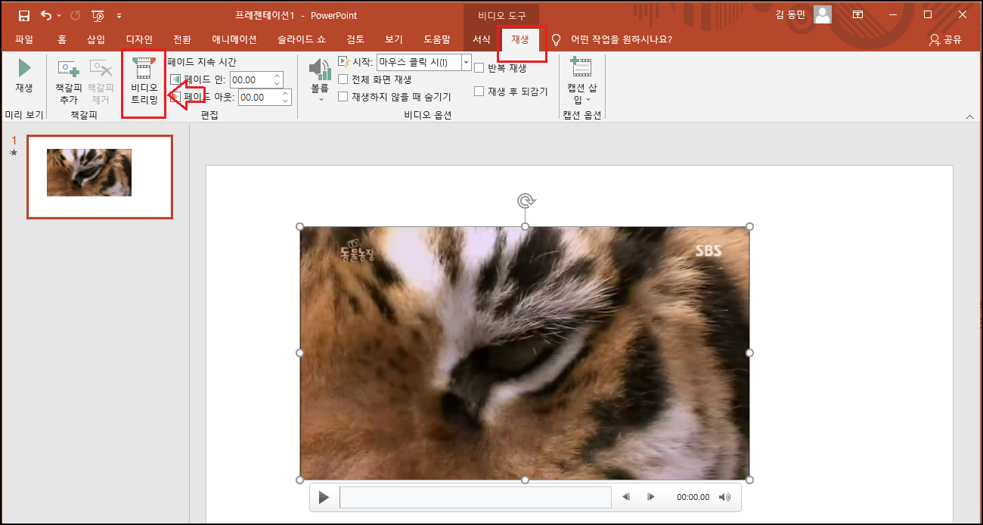Viewport: 983px width, 525px height.
Task: Click the bottom-right resize handle of video
Action: 749,480
